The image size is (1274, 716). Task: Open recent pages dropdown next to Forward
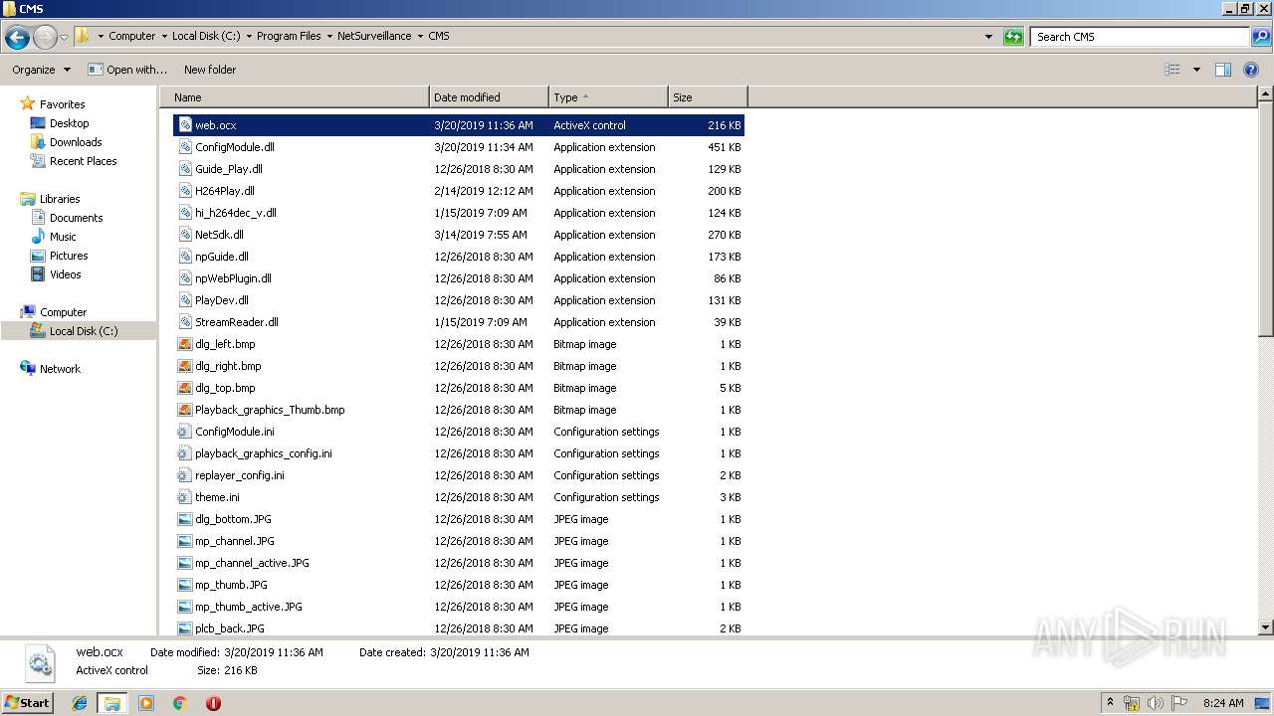click(x=65, y=37)
